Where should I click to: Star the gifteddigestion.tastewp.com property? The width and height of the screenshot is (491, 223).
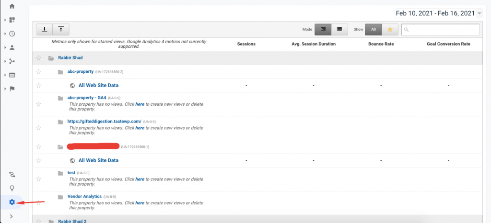pyautogui.click(x=38, y=128)
